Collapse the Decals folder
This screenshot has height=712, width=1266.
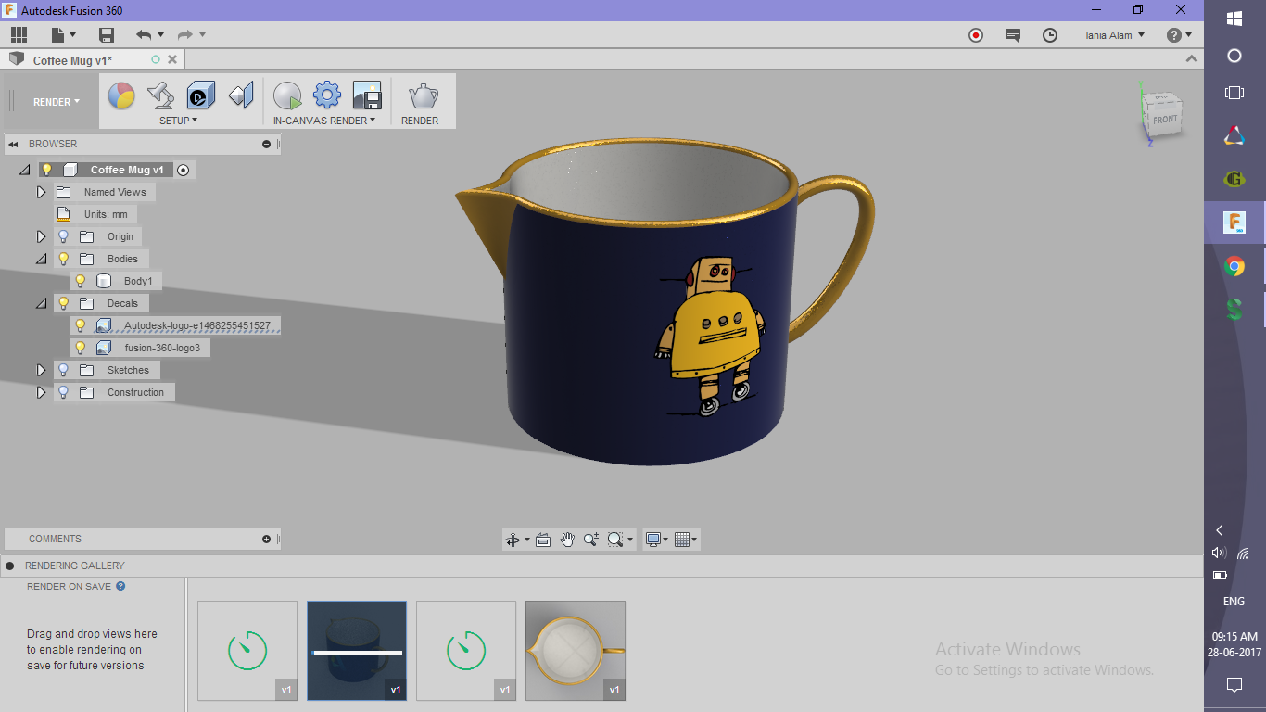(41, 303)
